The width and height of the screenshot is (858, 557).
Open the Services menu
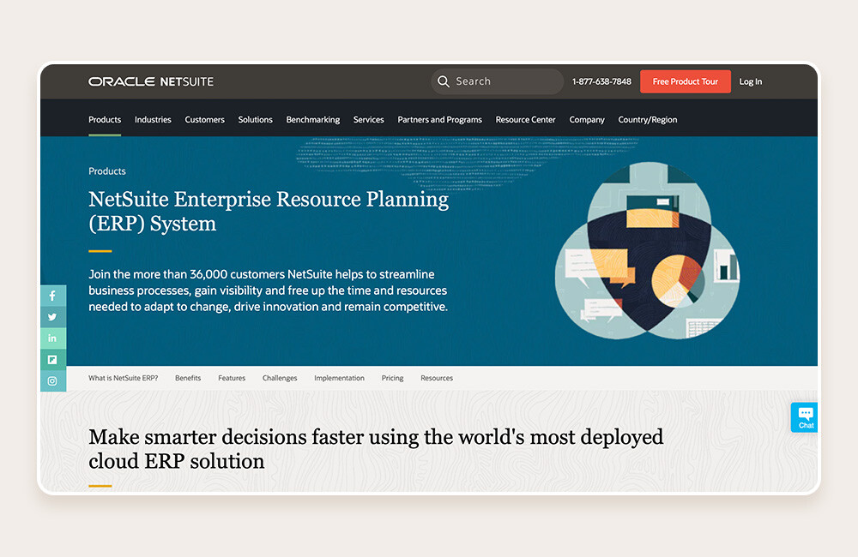click(x=368, y=120)
